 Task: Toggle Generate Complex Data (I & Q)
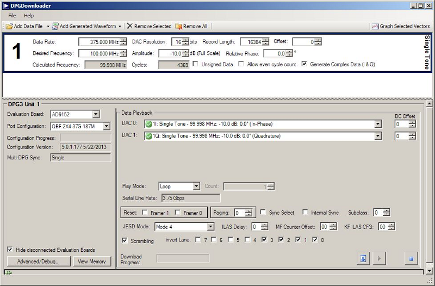[x=304, y=64]
